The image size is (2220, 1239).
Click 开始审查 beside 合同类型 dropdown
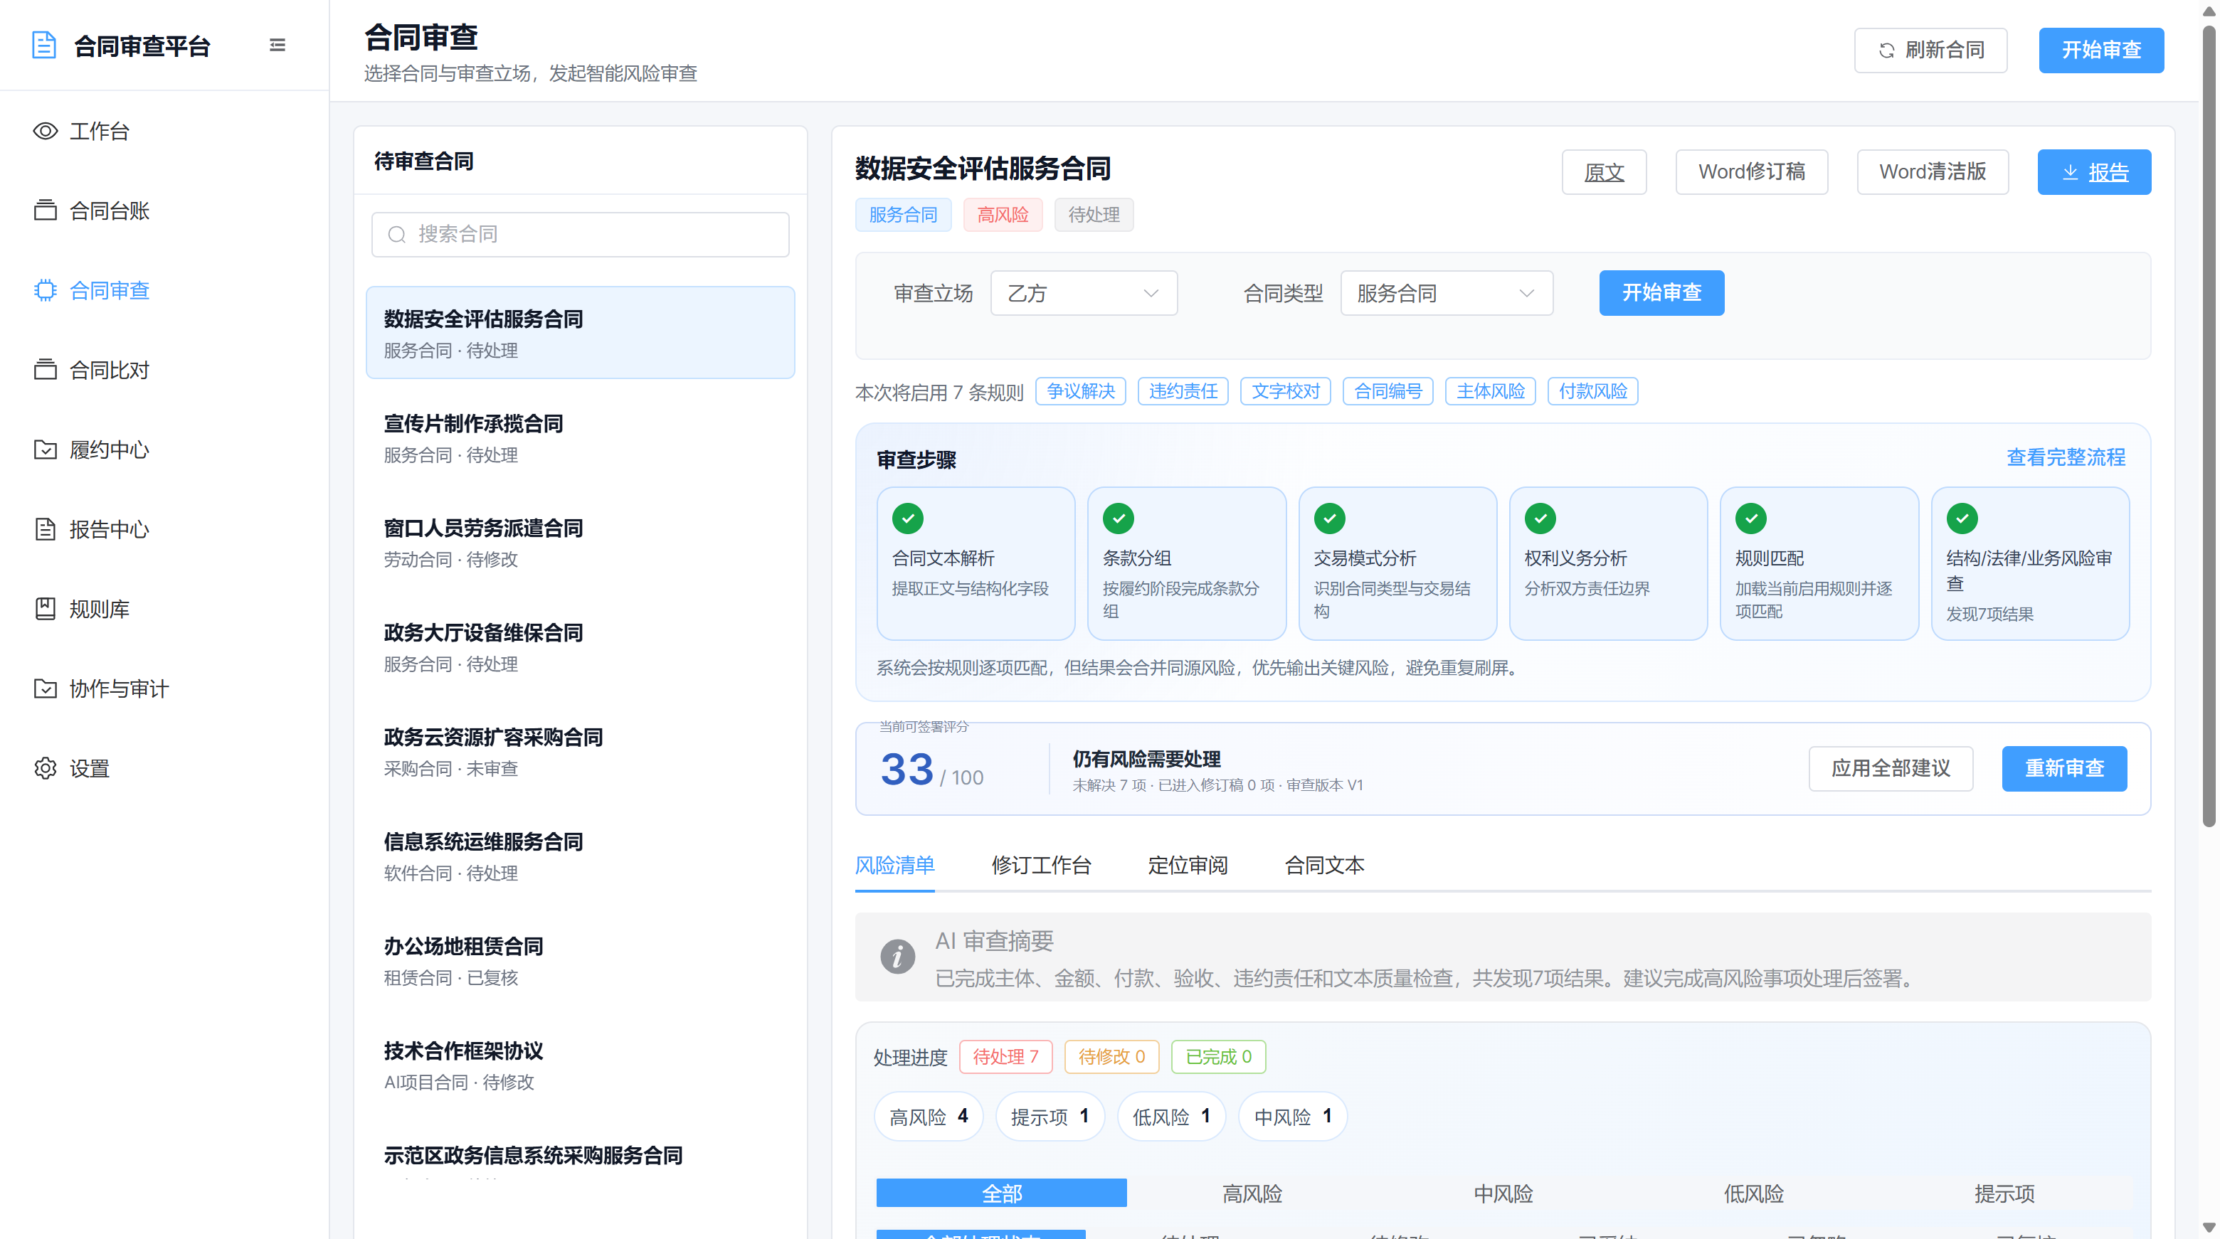tap(1661, 293)
